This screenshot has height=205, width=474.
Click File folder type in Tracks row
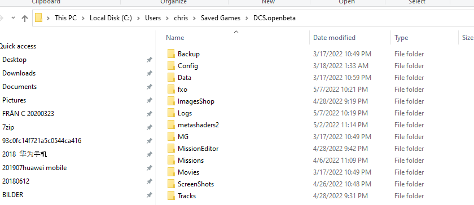[x=409, y=196]
